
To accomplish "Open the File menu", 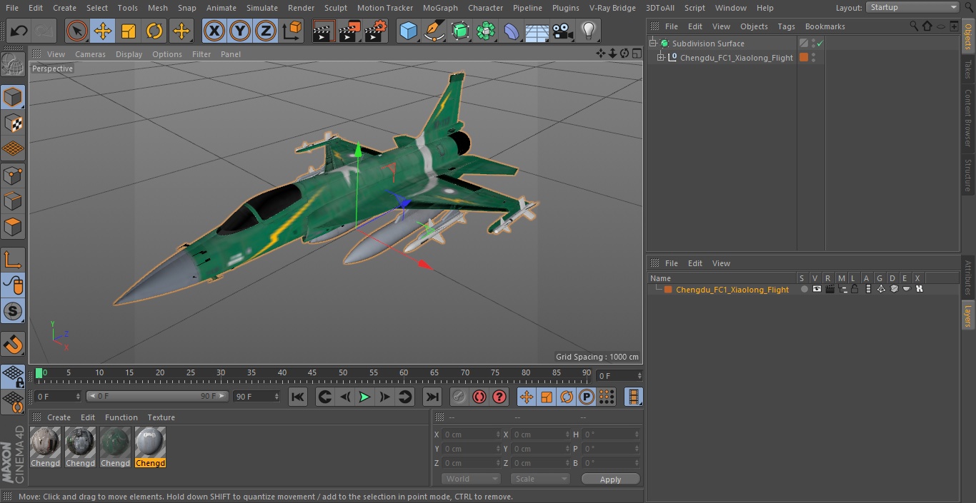I will click(x=11, y=8).
